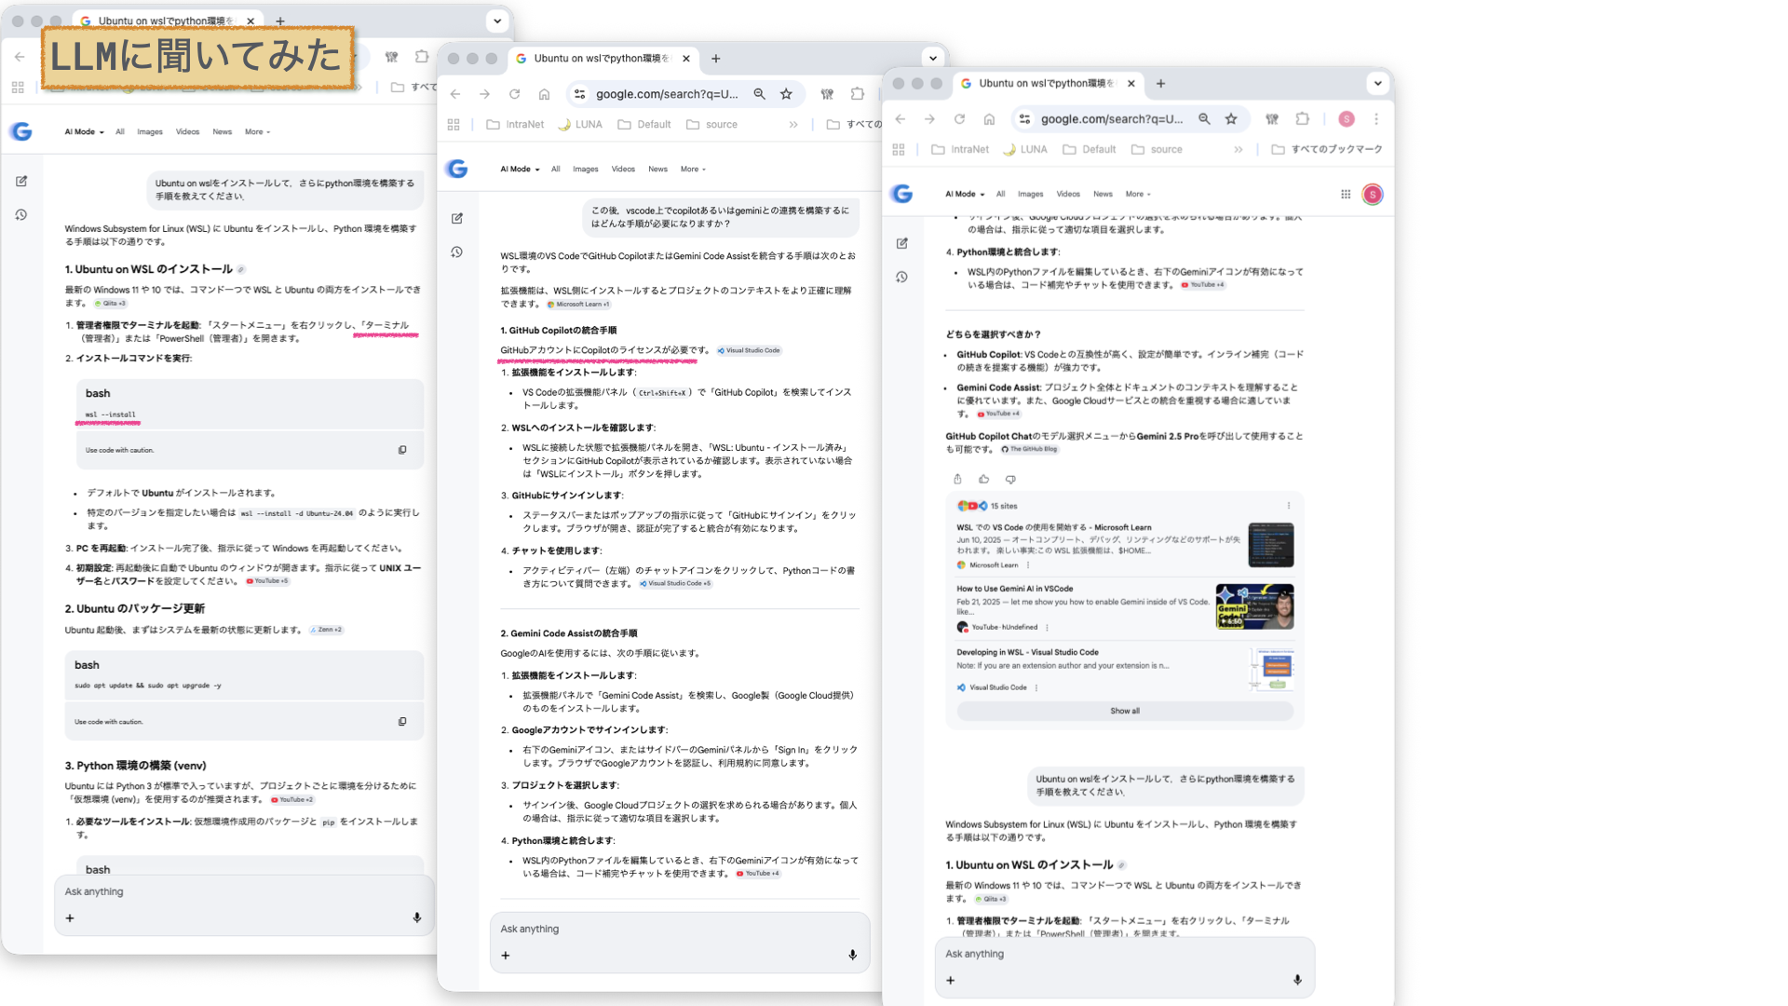This screenshot has height=1006, width=1788.
Task: Click thumbs up on the answer in the right window
Action: (x=983, y=479)
